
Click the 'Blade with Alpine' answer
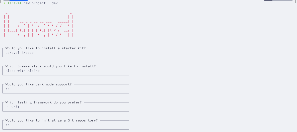[23, 71]
